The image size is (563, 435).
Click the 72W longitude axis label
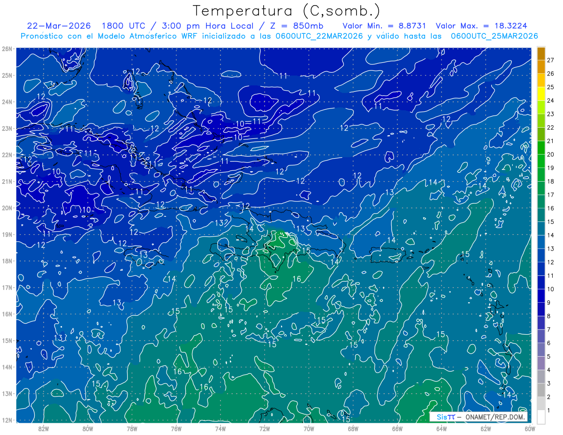pos(265,428)
